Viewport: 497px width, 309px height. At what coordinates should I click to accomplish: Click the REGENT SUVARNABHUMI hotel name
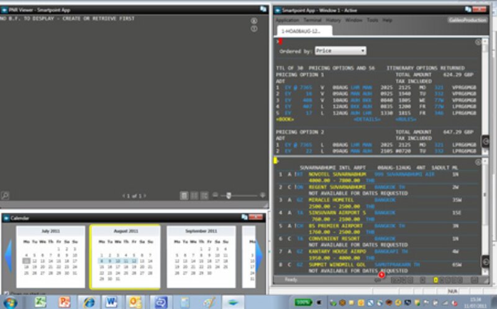(337, 187)
